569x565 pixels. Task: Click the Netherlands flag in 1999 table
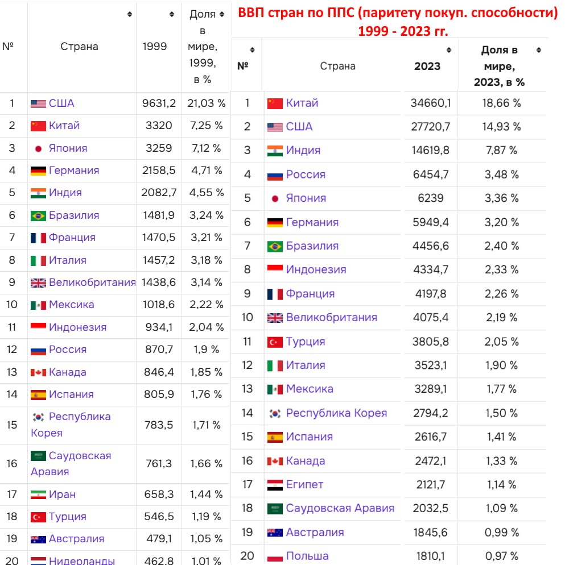click(38, 560)
